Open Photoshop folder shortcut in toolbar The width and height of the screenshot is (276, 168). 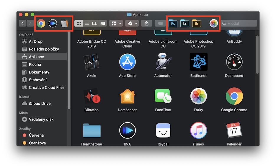(x=173, y=23)
